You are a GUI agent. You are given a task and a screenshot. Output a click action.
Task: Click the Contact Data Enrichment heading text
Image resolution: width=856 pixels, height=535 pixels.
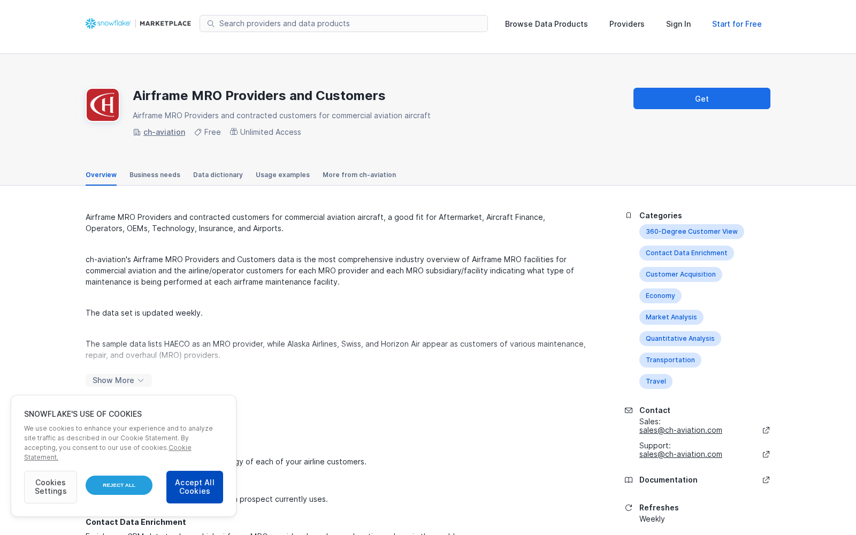136,522
